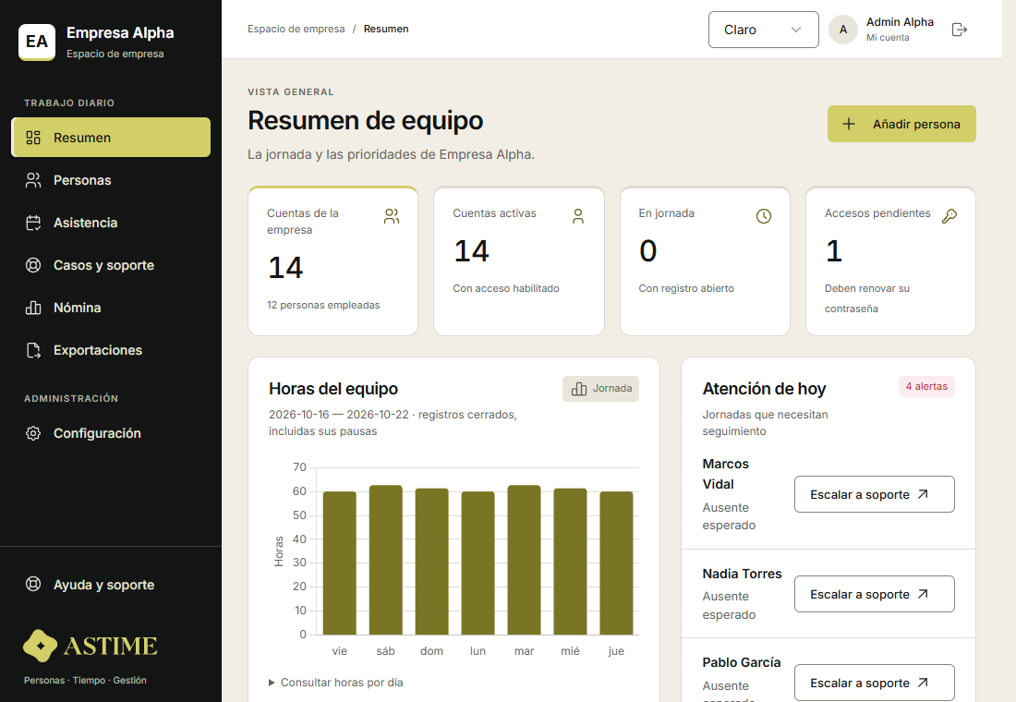Click the ASTIME diamond logo

(x=40, y=646)
